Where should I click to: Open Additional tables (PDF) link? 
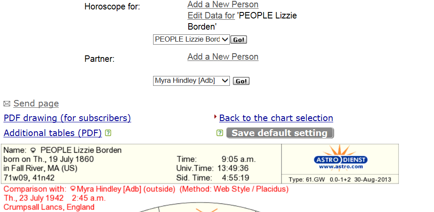53,133
